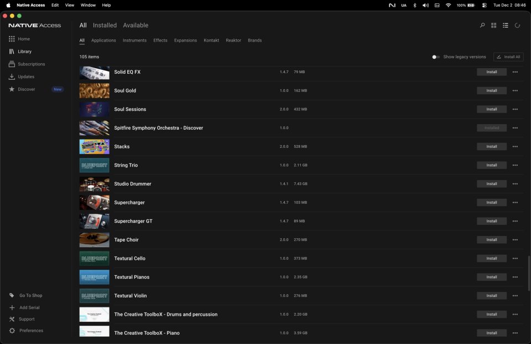Open more options for Studio Drummer
Image resolution: width=531 pixels, height=344 pixels.
pos(515,183)
